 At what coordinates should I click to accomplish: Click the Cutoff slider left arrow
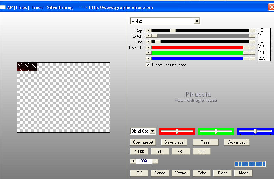148,36
